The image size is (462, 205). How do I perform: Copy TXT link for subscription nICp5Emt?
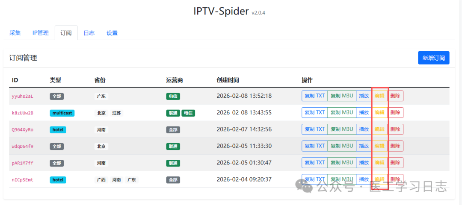(315, 179)
